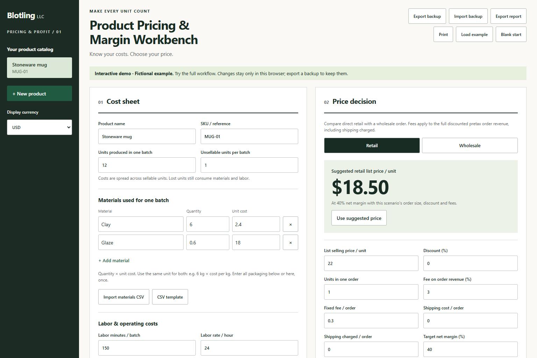Edit the Labor rate per hour
This screenshot has width=537, height=358.
point(249,348)
